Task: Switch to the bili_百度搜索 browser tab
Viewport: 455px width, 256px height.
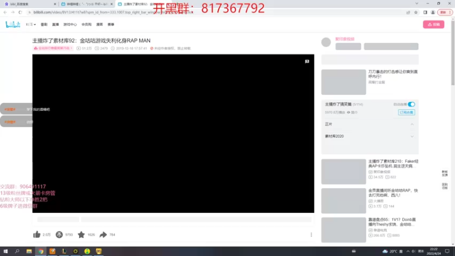Action: click(29, 4)
